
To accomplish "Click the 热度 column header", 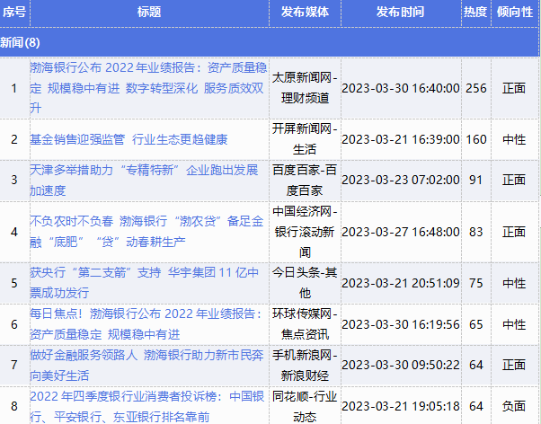I will coord(475,12).
